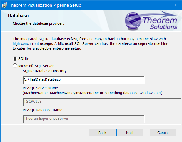This screenshot has height=142, width=182.
Task: Click the installer icon in title bar
Action: (4, 5)
